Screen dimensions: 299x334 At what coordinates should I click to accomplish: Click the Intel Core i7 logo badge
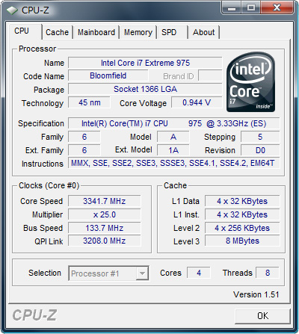[x=251, y=81]
